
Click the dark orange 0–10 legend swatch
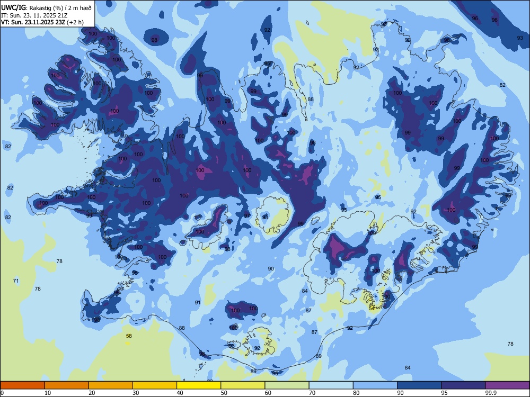point(23,385)
